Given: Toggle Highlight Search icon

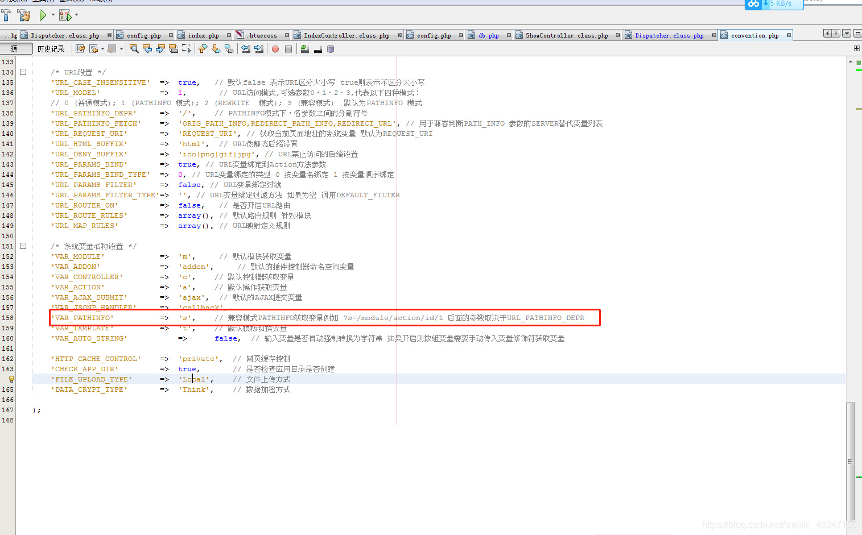Looking at the screenshot, I should [x=174, y=49].
